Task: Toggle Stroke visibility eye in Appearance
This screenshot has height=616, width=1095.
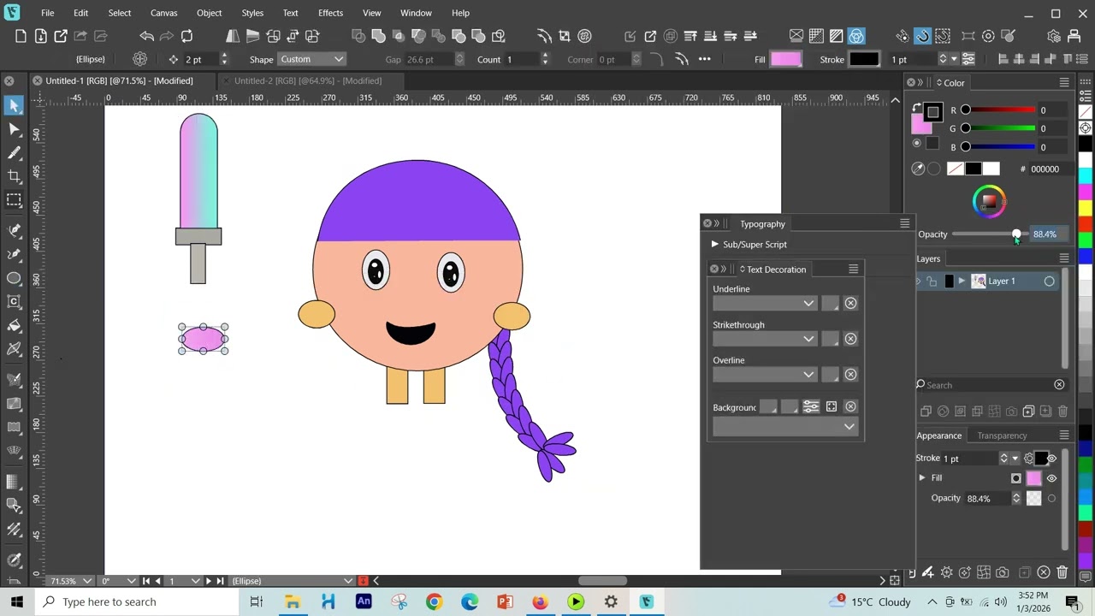Action: [1051, 459]
